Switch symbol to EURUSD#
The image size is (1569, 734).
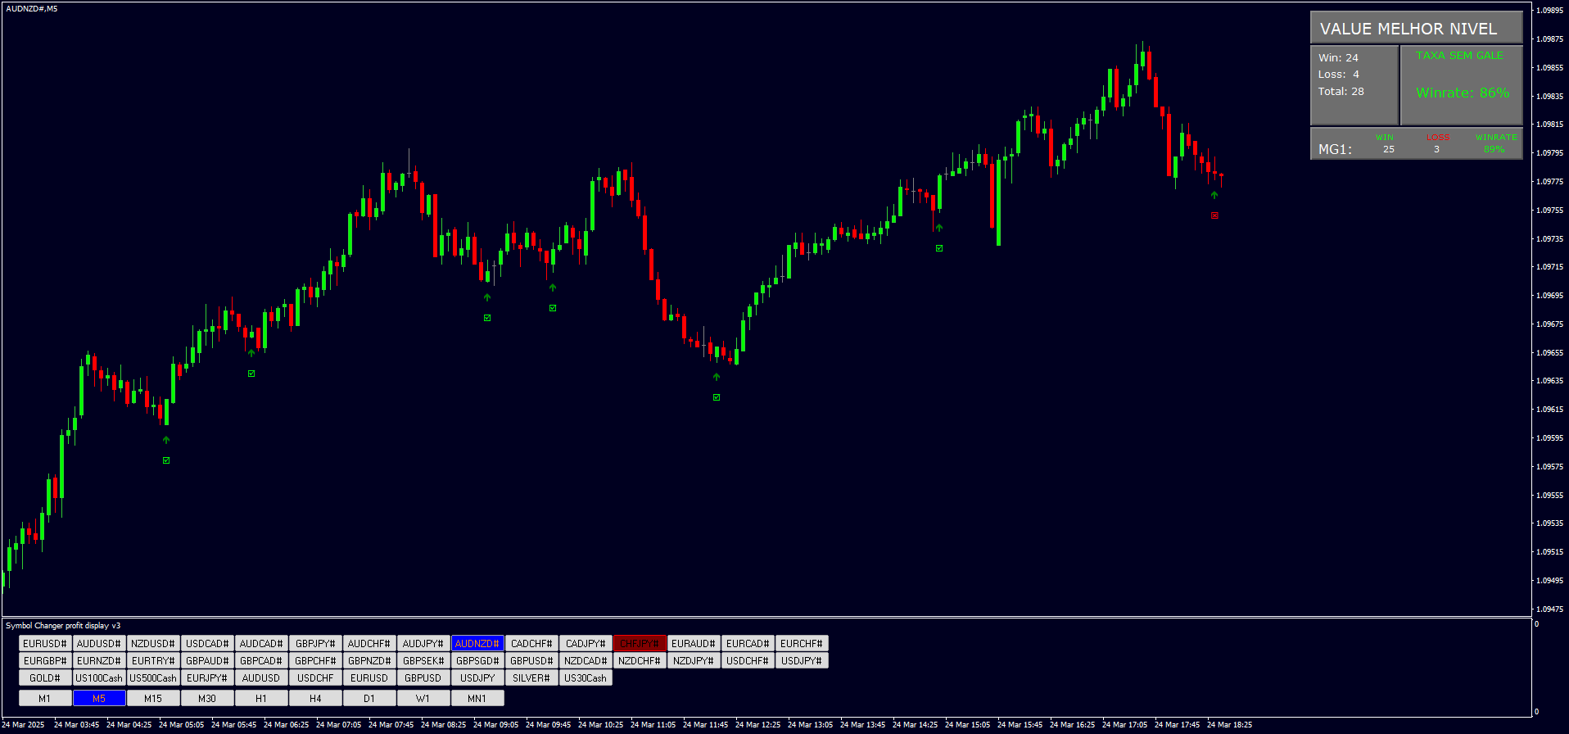(x=45, y=644)
